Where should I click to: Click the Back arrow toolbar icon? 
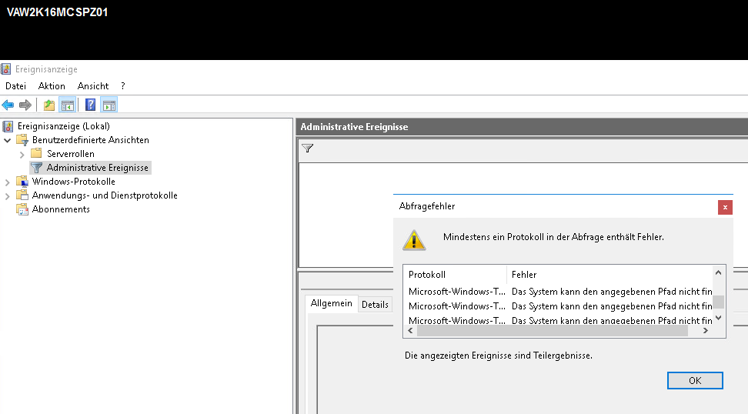click(8, 105)
